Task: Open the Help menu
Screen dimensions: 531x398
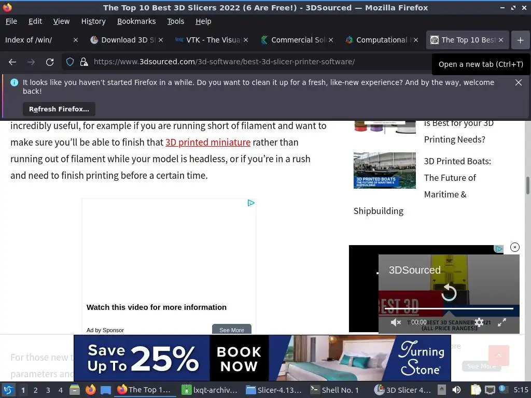Action: point(203,21)
